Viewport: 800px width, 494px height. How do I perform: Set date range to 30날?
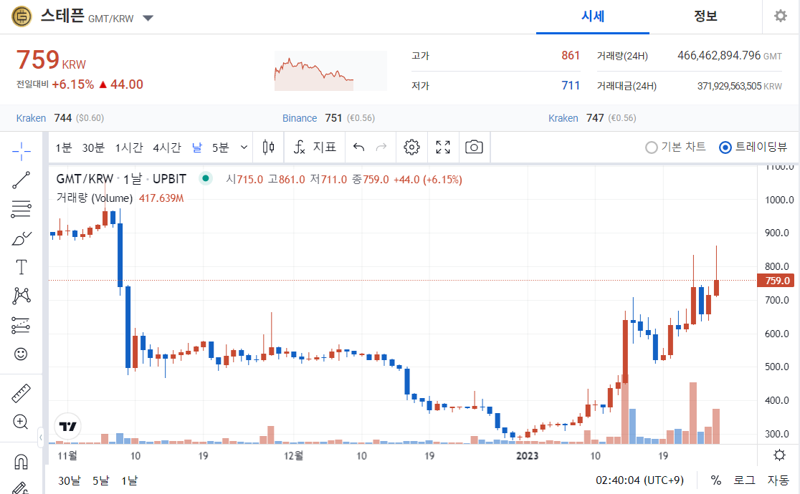click(x=70, y=480)
